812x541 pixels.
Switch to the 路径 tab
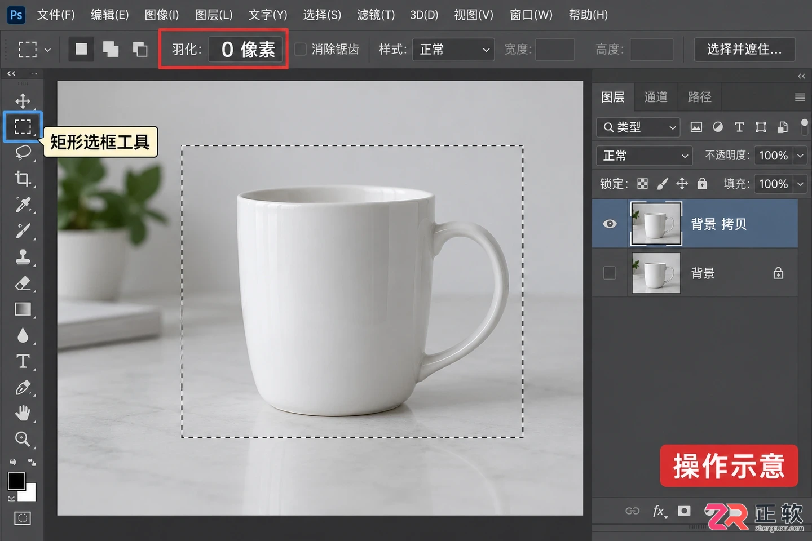(700, 97)
